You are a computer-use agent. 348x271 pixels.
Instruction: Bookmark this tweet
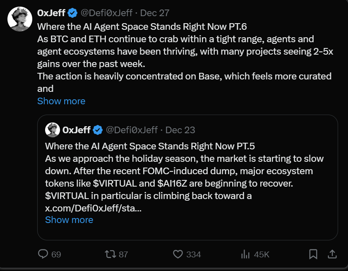[x=313, y=254]
